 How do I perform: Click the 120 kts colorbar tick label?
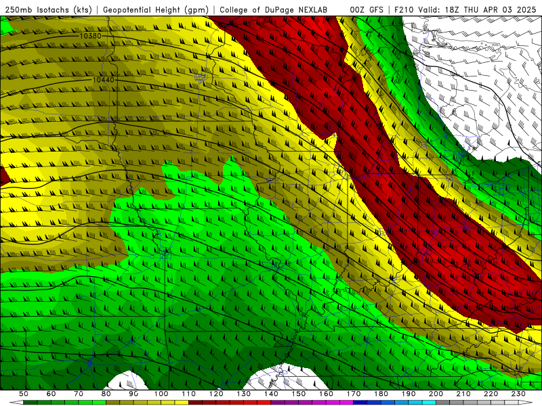pos(216,394)
